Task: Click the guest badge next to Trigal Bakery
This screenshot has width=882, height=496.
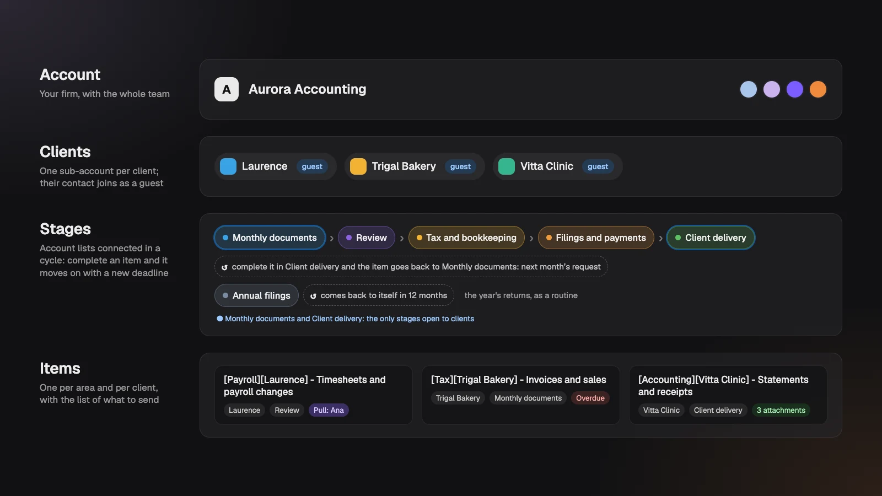Action: click(x=460, y=166)
